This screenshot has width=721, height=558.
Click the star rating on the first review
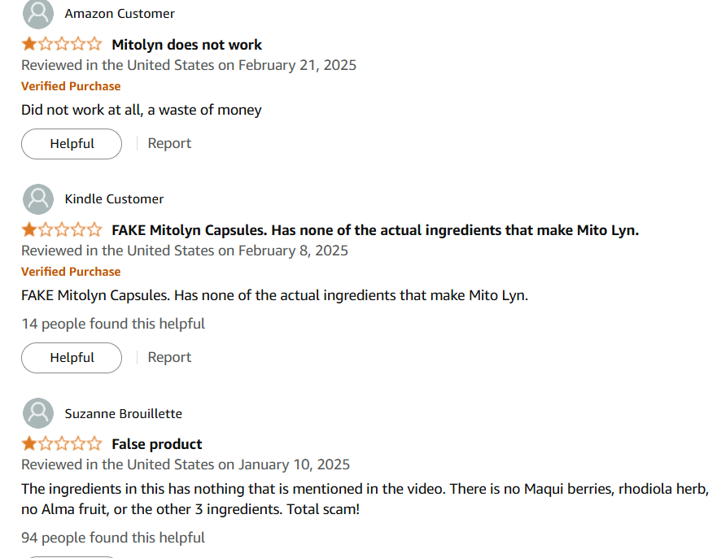pyautogui.click(x=61, y=44)
